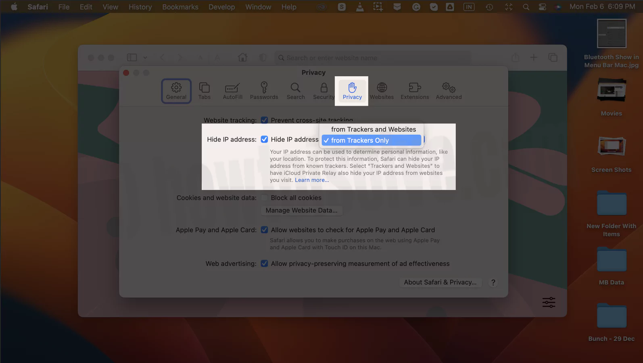Open start page customize sliders icon
This screenshot has height=363, width=643.
click(x=549, y=302)
